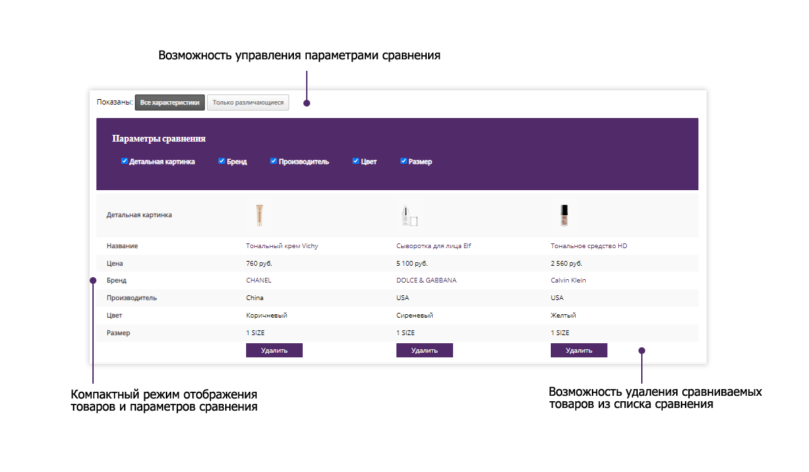
Task: Uncheck the Детальная картинка checkbox
Action: (125, 161)
